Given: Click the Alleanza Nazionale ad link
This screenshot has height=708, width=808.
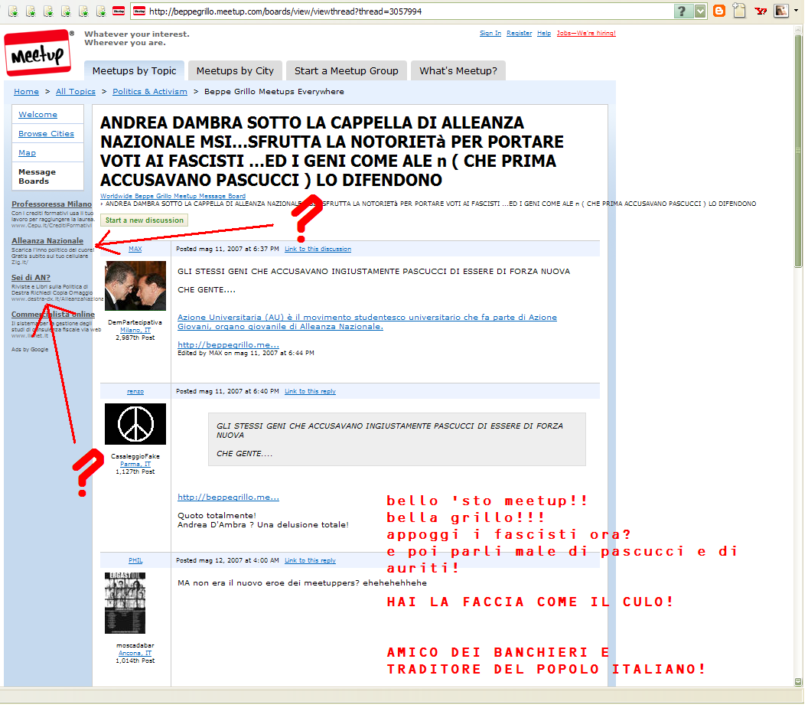Looking at the screenshot, I should coord(47,240).
